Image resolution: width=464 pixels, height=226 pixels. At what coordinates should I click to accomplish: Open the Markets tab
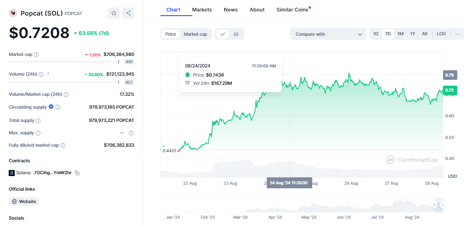[x=202, y=10]
